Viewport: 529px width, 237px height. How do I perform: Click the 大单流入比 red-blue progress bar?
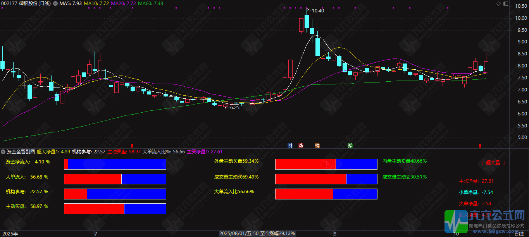pos(326,194)
